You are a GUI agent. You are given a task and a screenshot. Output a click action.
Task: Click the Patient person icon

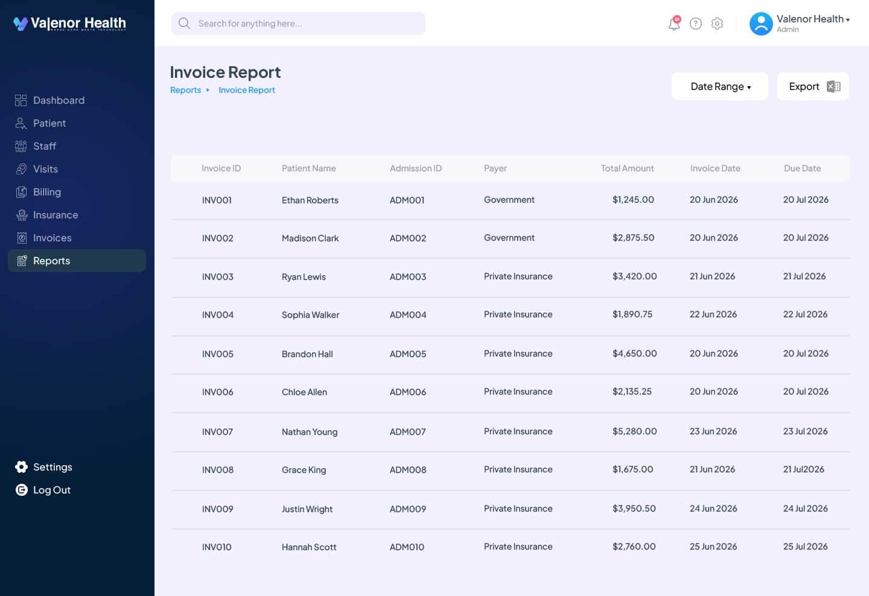click(21, 123)
